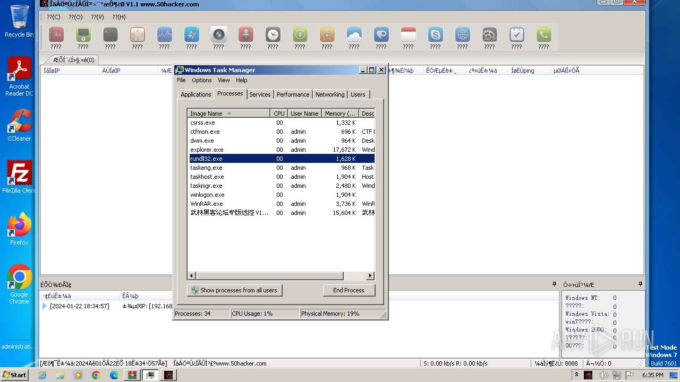Click the blue stock chart toolbar icon

[165, 35]
